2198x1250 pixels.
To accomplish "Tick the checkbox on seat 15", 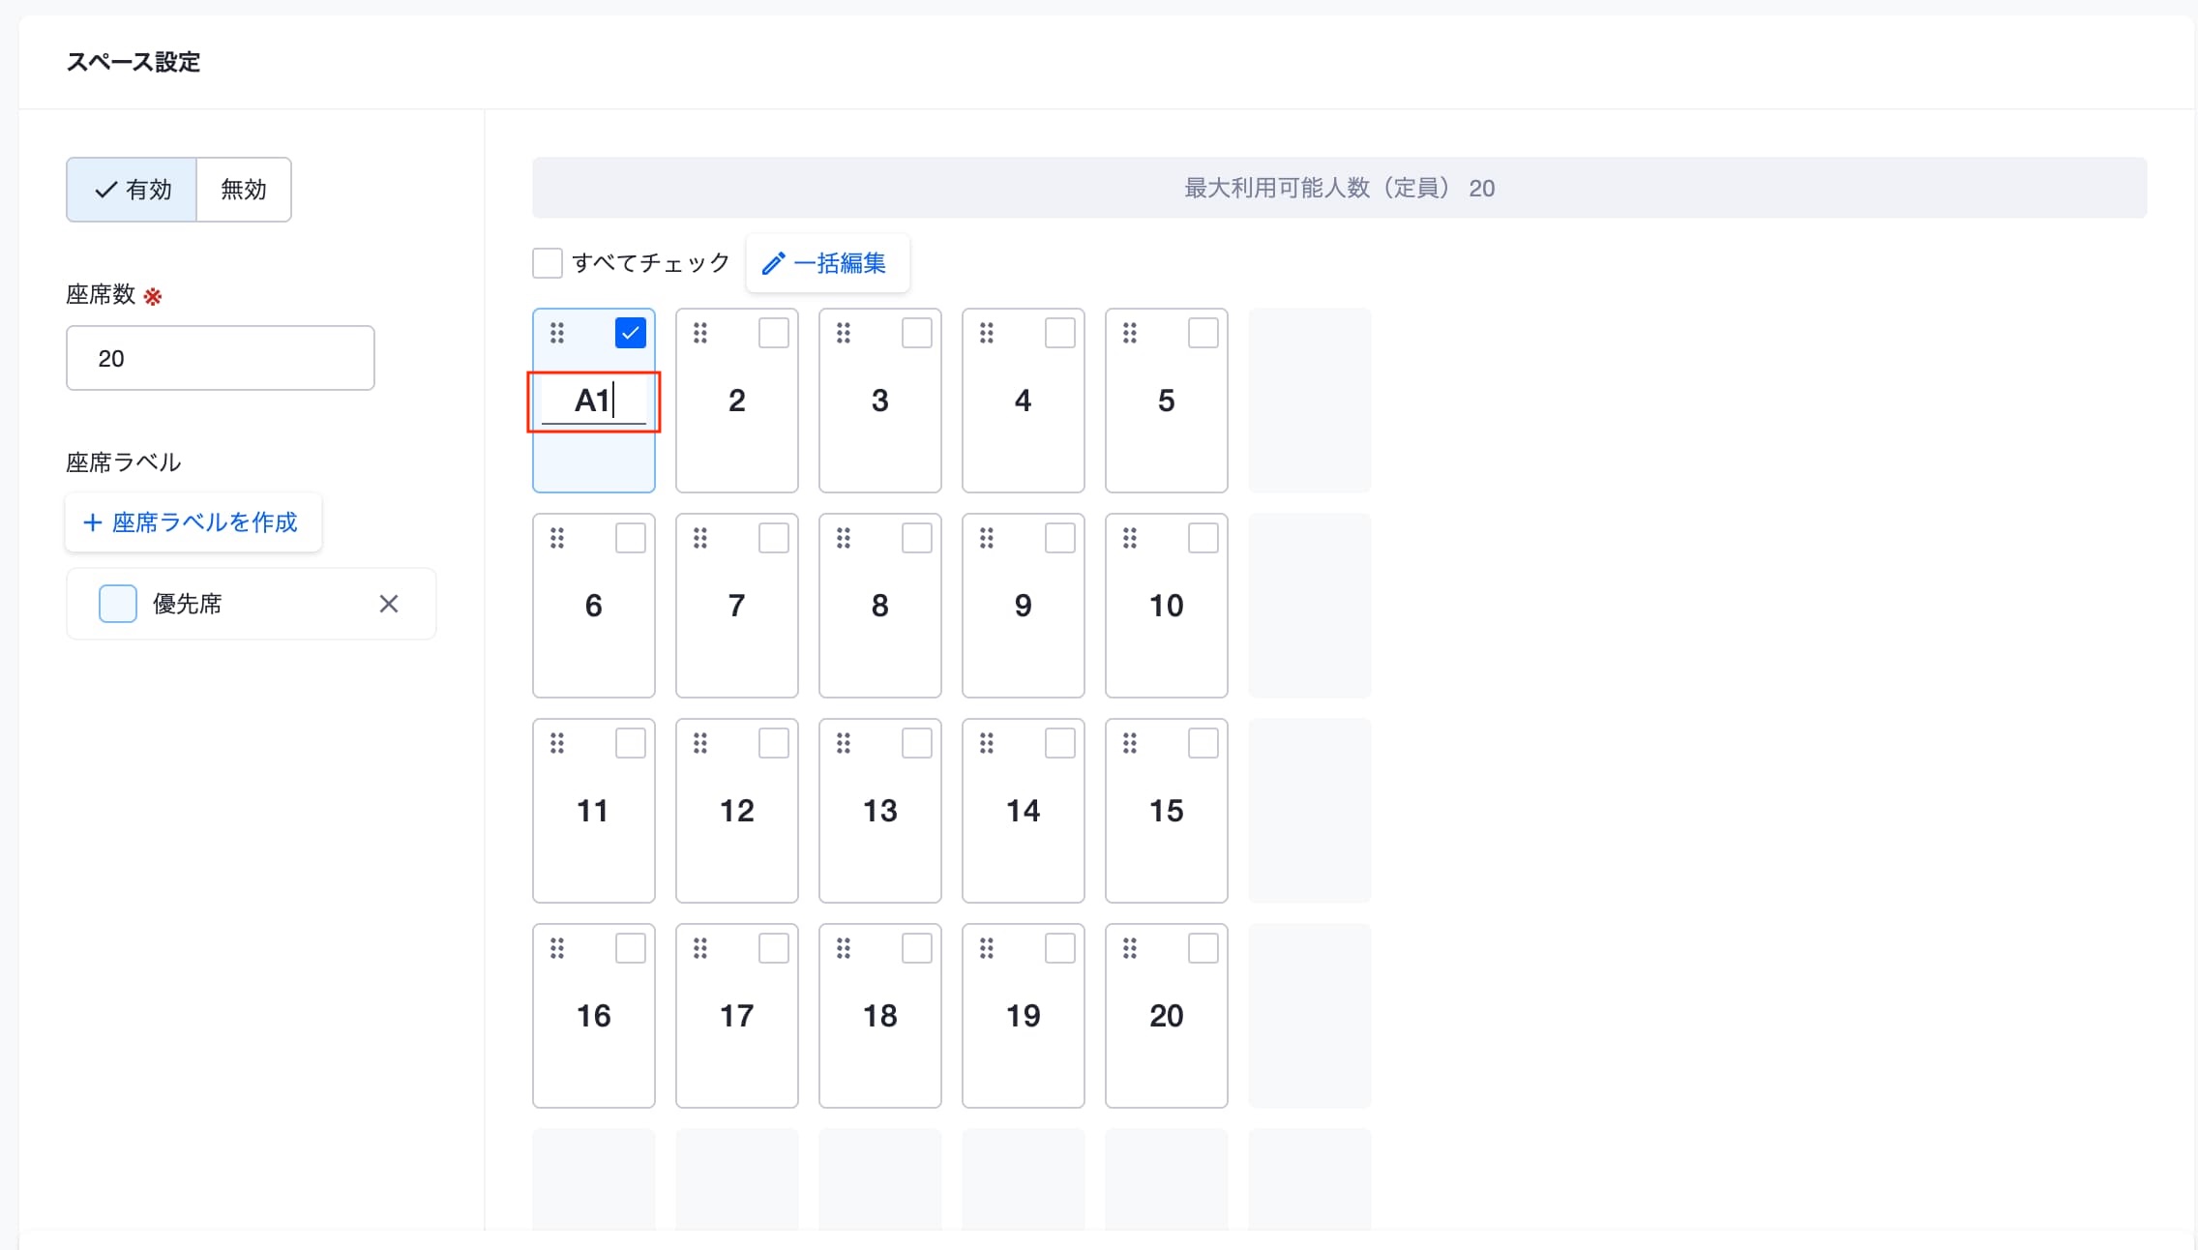I will pyautogui.click(x=1203, y=743).
